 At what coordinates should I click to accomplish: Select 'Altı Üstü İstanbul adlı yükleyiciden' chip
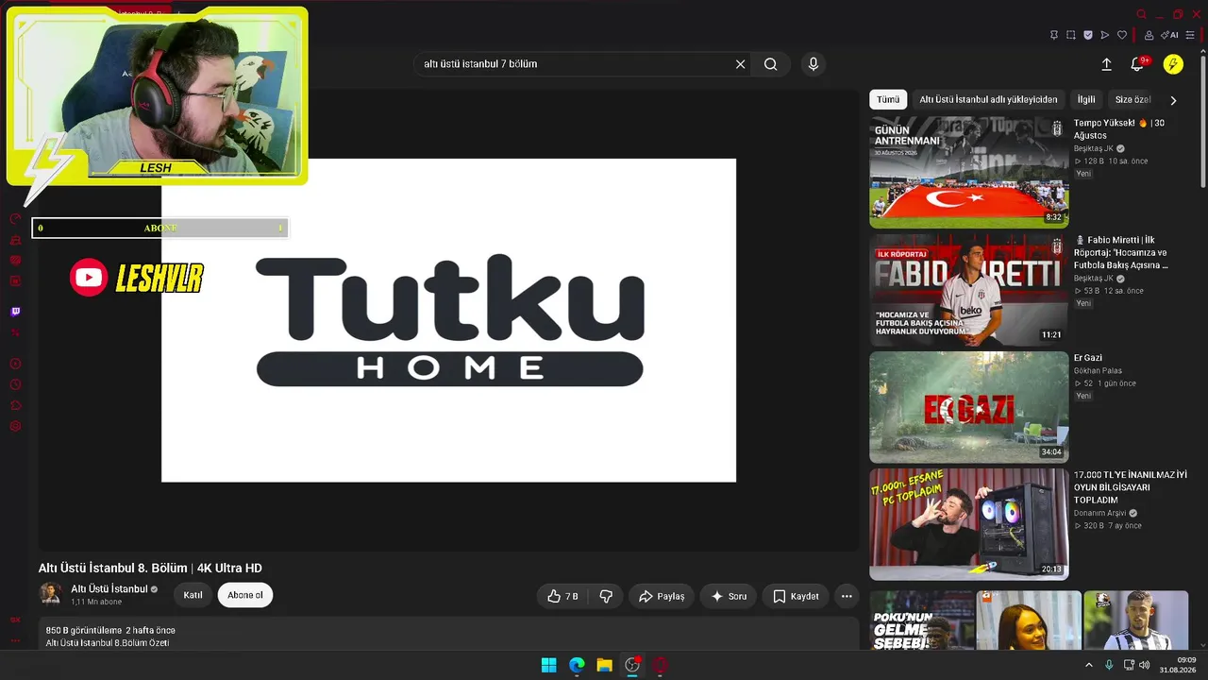989,99
